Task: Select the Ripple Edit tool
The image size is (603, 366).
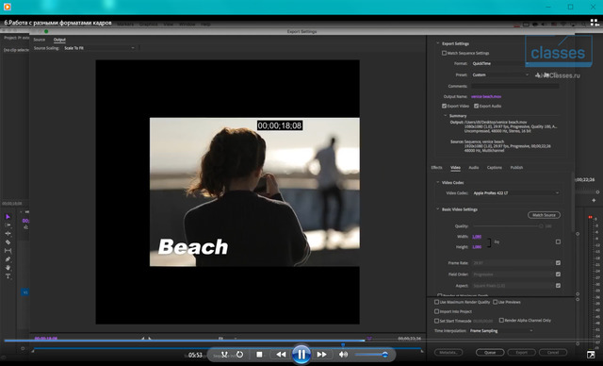Action: (x=8, y=233)
